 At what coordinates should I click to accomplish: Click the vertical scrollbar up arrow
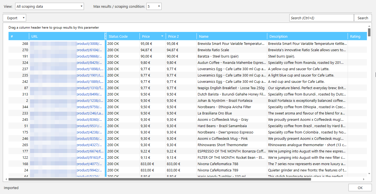[x=369, y=26]
